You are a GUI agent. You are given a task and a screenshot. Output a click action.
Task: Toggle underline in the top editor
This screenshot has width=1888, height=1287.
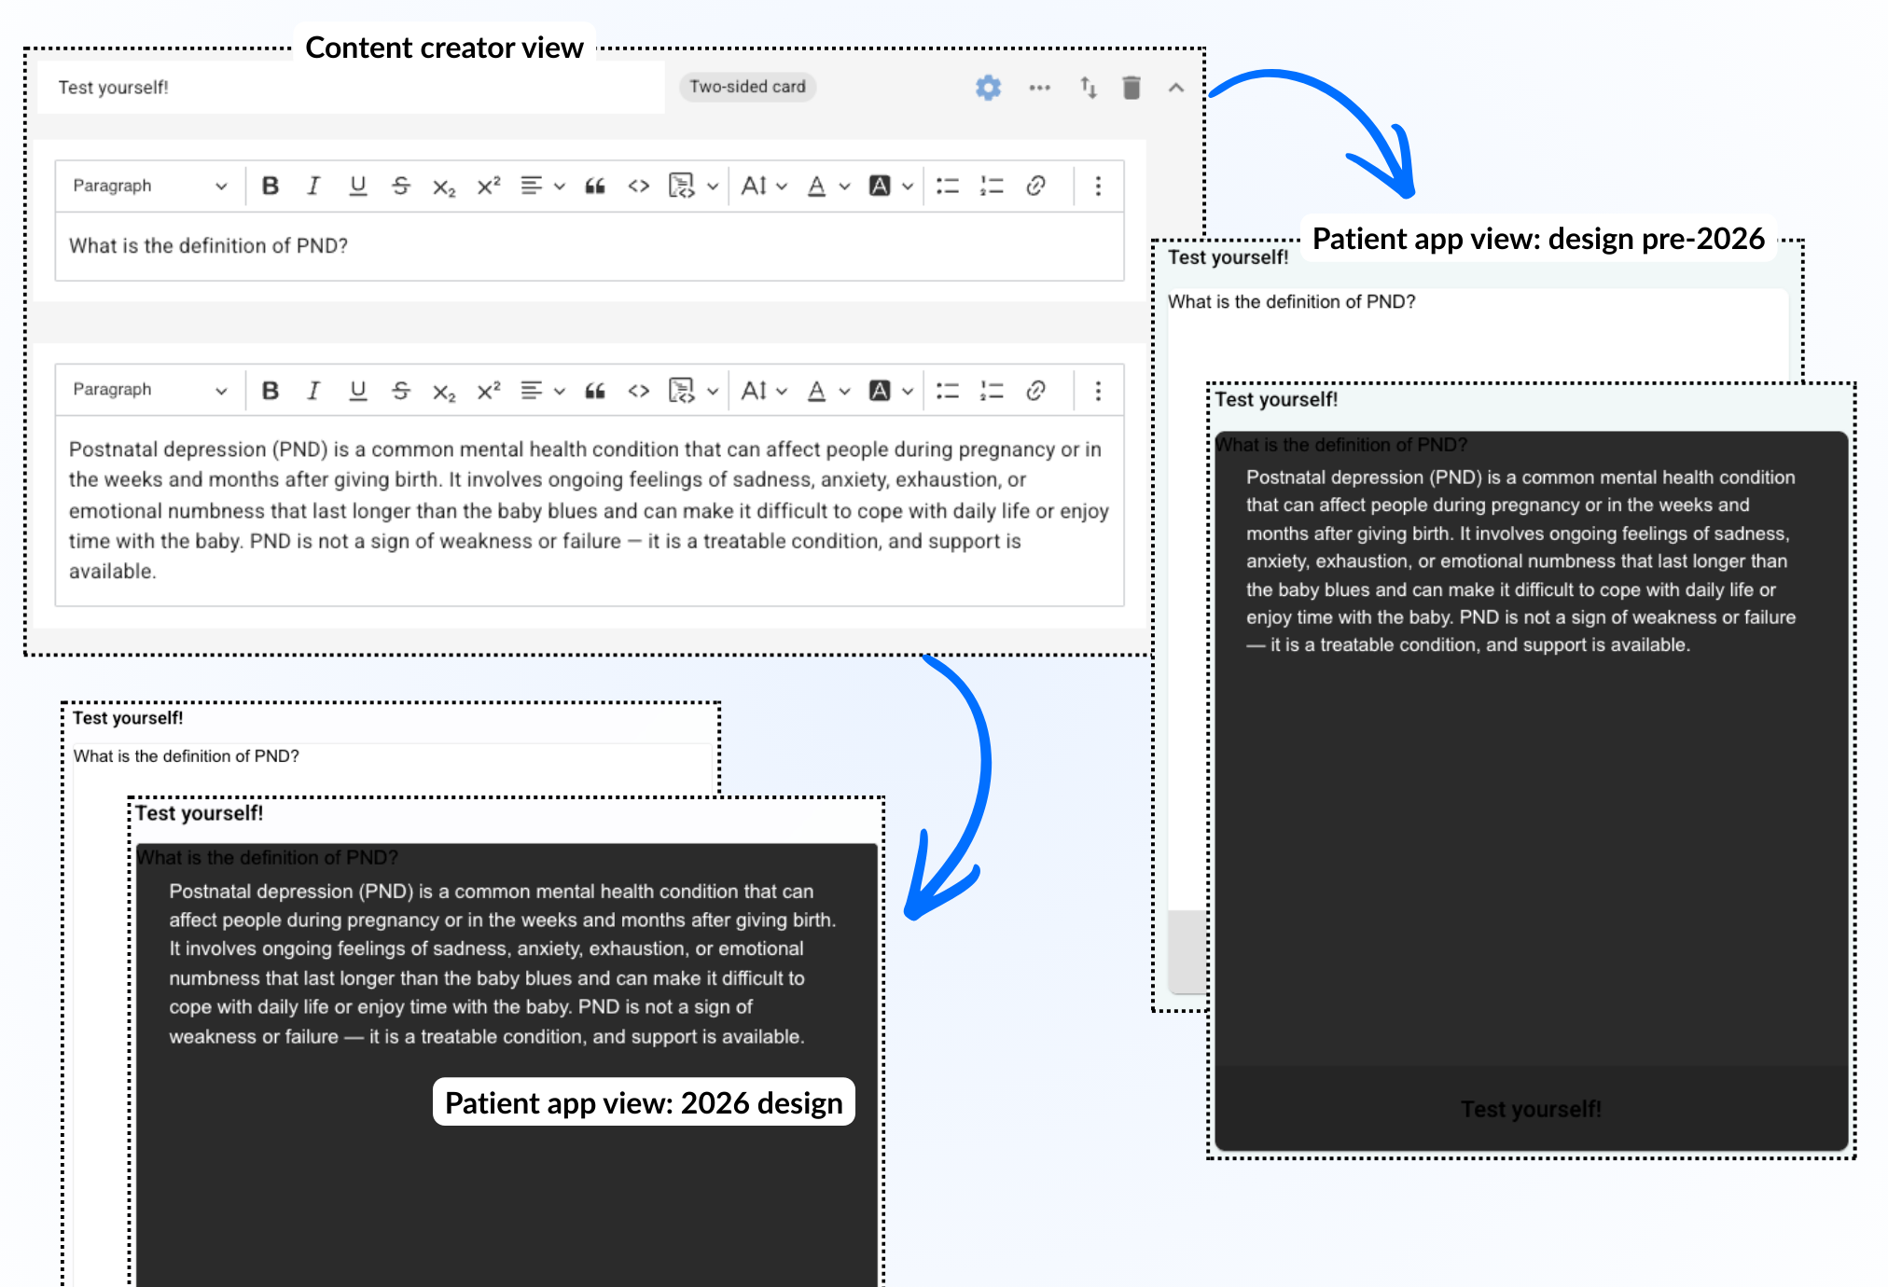[x=357, y=186]
